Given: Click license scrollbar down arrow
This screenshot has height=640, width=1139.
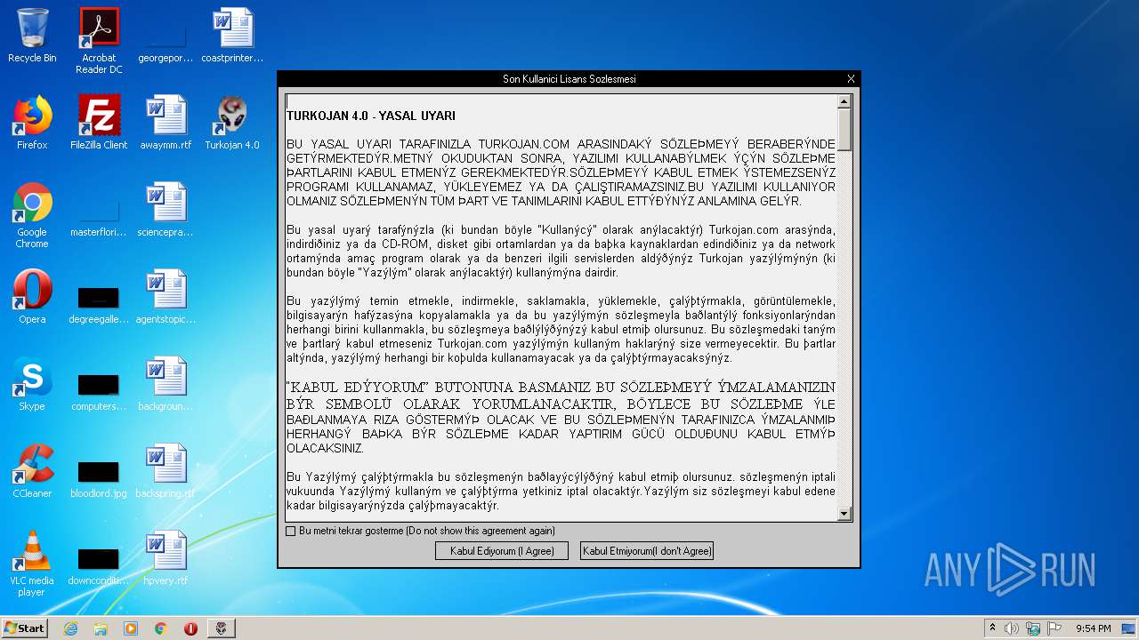Looking at the screenshot, I should point(844,514).
